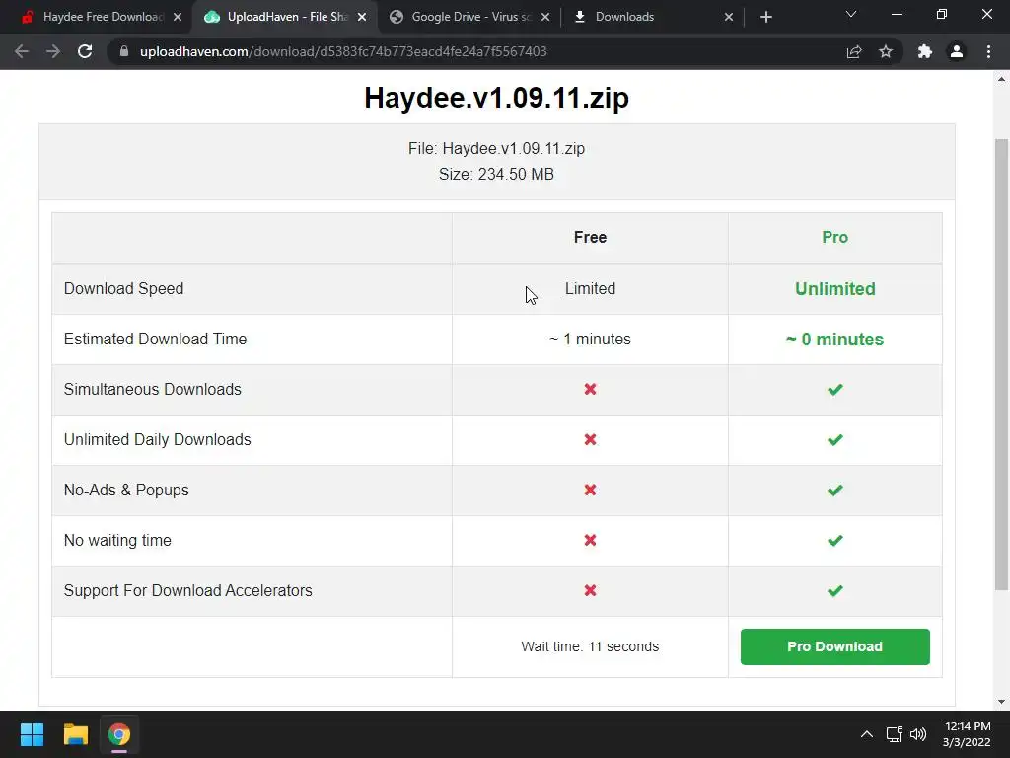Open File Explorer from the taskbar
The width and height of the screenshot is (1010, 758).
tap(75, 734)
